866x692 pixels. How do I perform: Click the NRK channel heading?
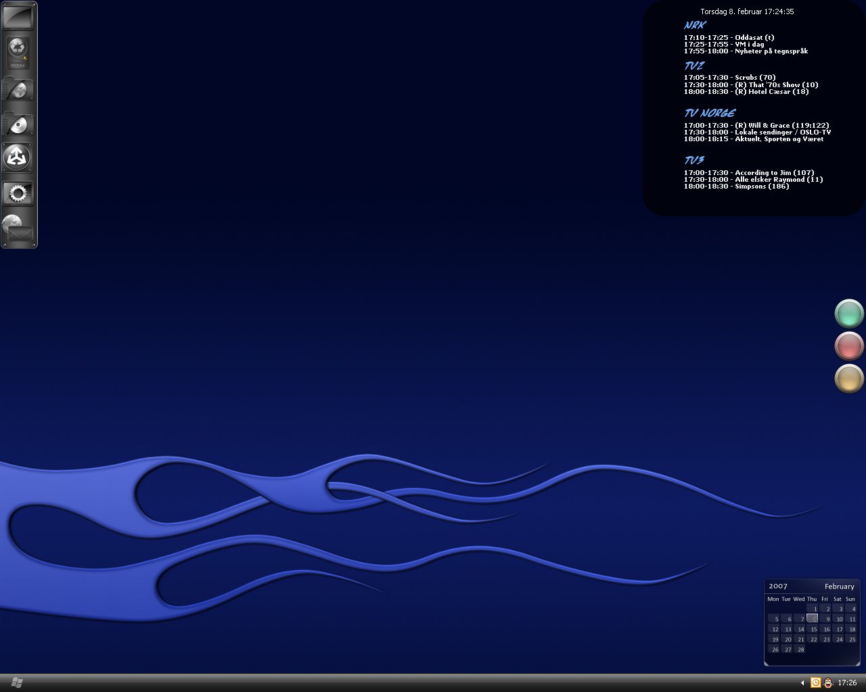[x=695, y=25]
